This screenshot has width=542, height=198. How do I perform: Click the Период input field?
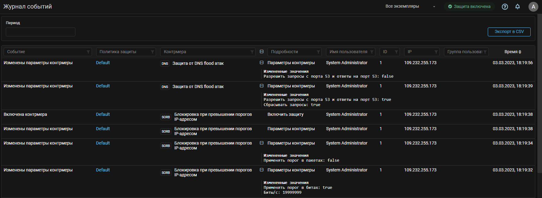point(40,32)
